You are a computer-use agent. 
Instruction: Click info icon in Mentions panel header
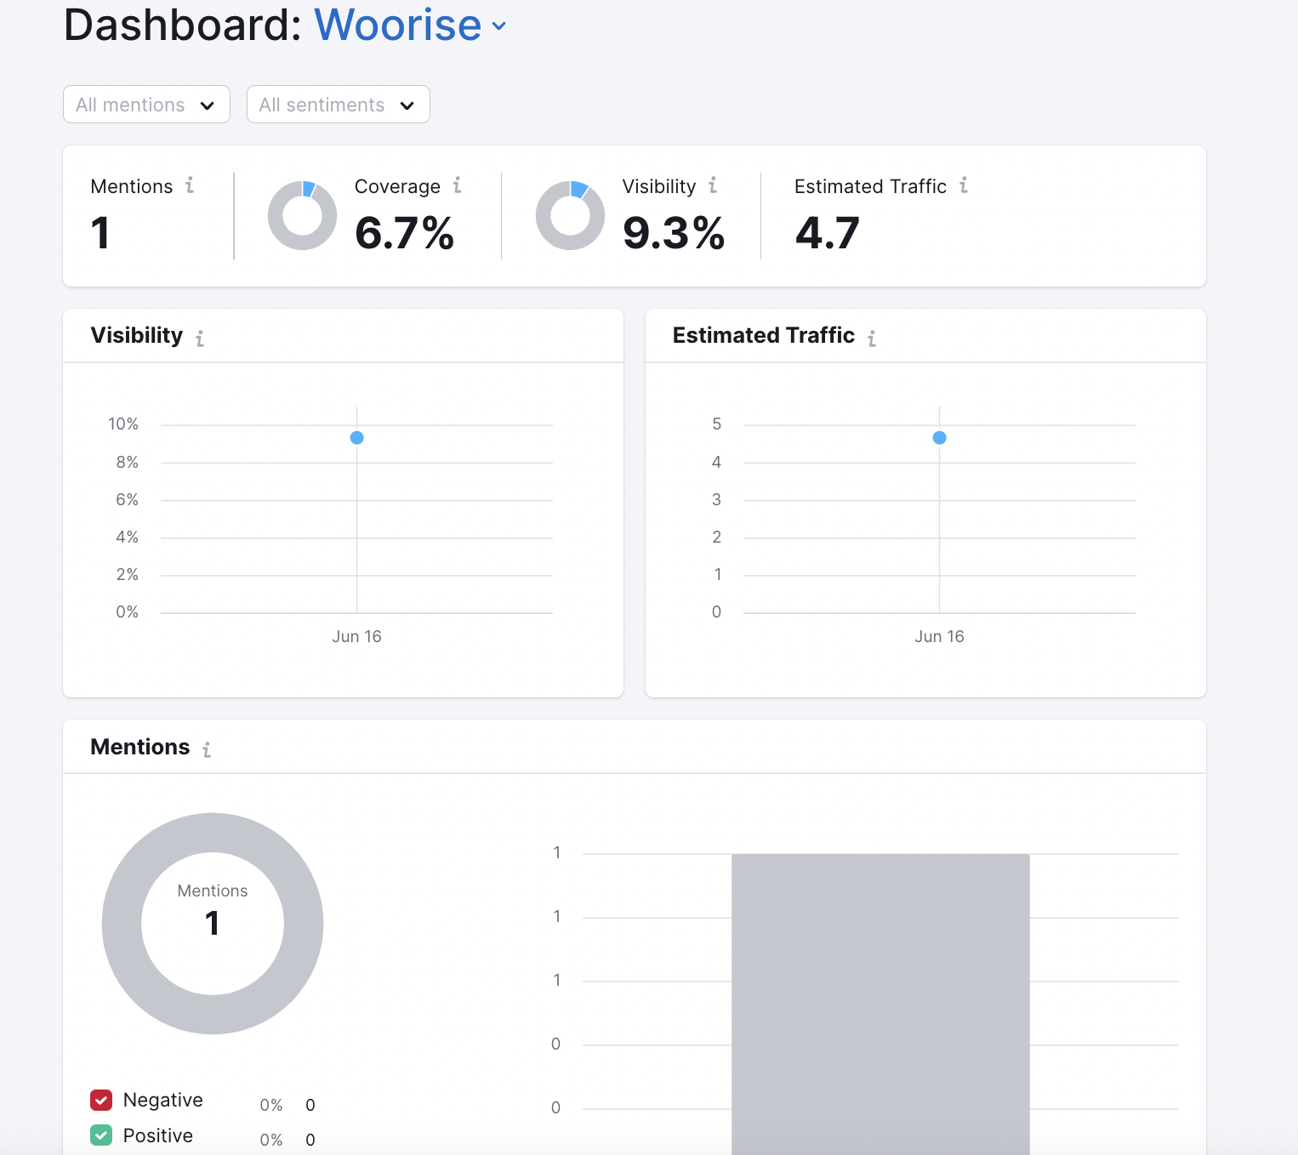coord(207,749)
